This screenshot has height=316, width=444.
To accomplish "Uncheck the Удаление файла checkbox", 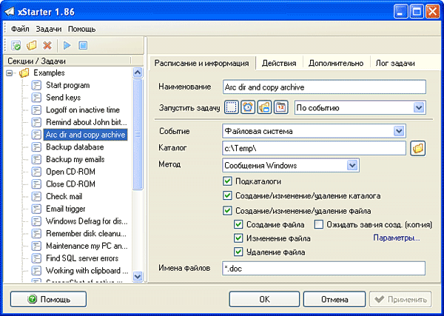I will (238, 252).
